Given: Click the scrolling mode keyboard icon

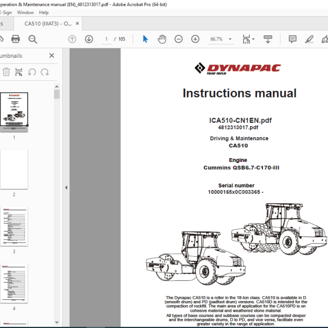Looking at the screenshot, I should [268, 39].
